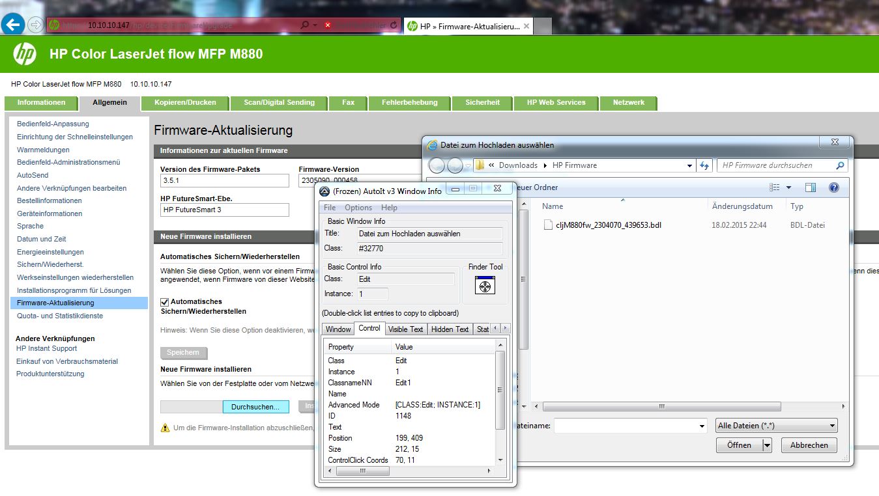This screenshot has height=496, width=879.
Task: Open the Options menu in AutoIt Window Info
Action: click(358, 208)
